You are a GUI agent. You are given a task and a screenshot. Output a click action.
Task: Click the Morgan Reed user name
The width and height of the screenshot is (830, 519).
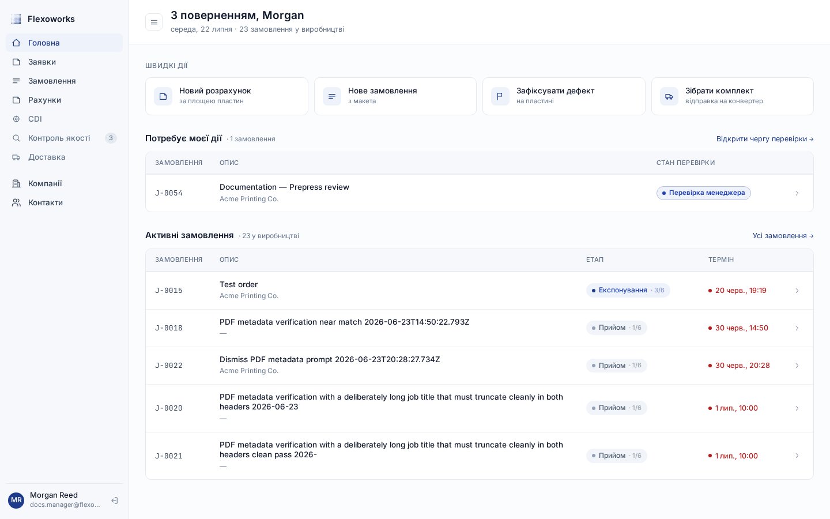(54, 495)
